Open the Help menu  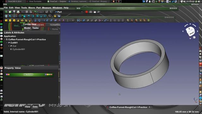point(66,8)
